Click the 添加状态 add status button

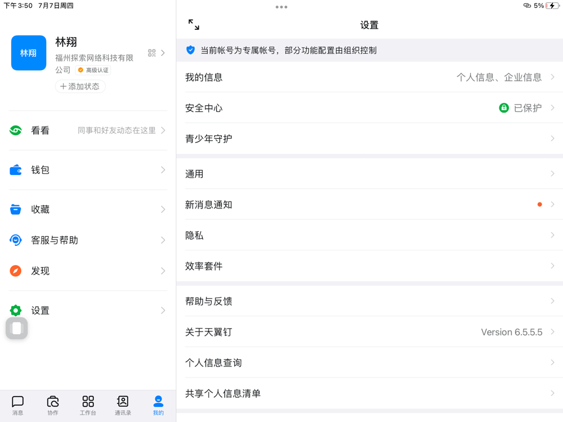80,87
